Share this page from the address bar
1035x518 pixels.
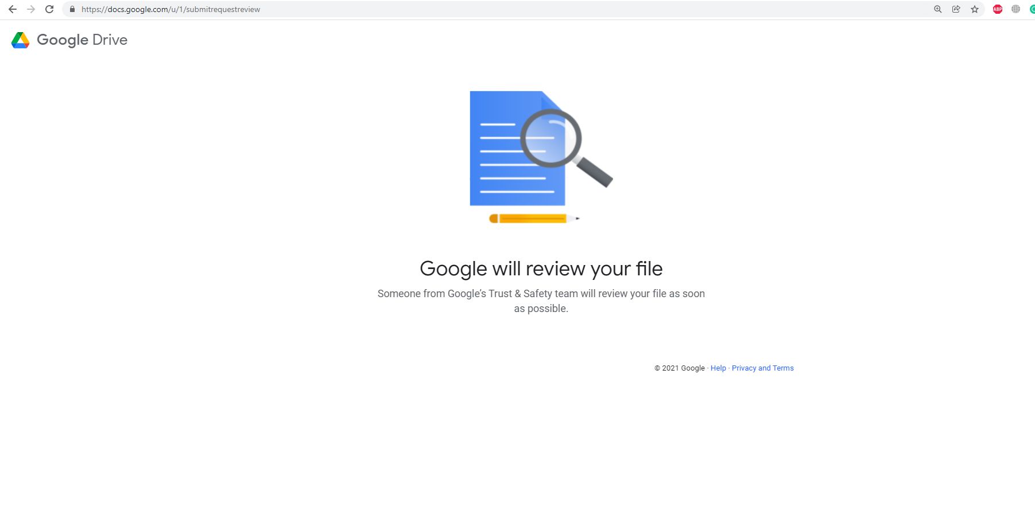click(x=956, y=9)
